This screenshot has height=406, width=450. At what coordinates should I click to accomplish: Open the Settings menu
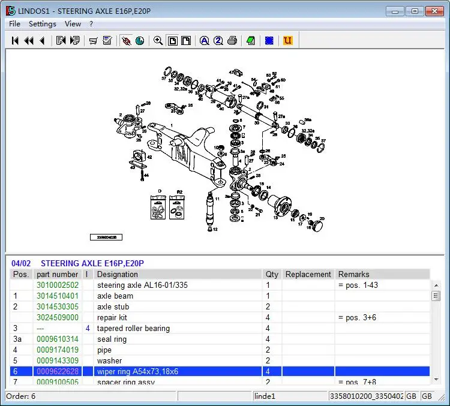[x=43, y=24]
